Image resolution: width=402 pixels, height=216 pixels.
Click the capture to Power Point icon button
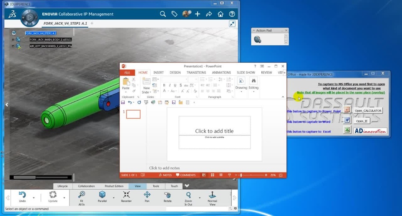(347, 110)
